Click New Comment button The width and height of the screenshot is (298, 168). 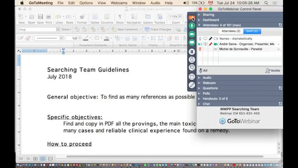pos(126,29)
